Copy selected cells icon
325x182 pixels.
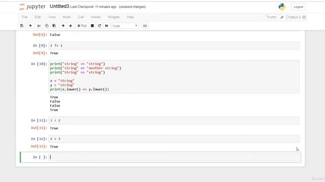(47, 26)
